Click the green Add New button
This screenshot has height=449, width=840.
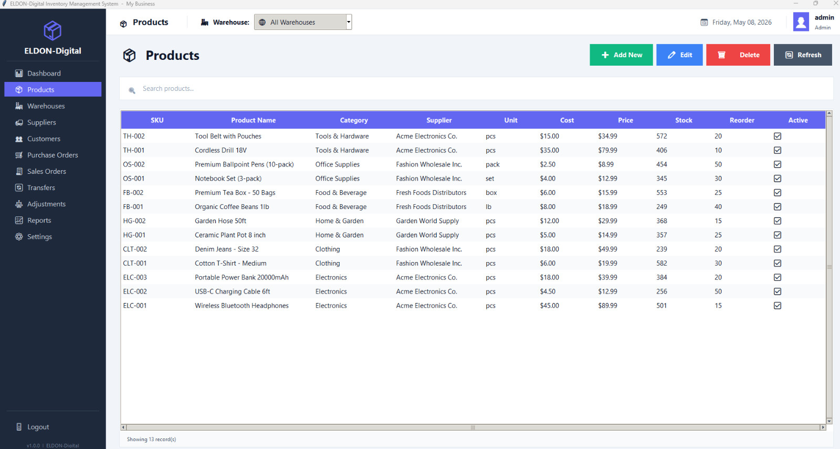pos(621,55)
